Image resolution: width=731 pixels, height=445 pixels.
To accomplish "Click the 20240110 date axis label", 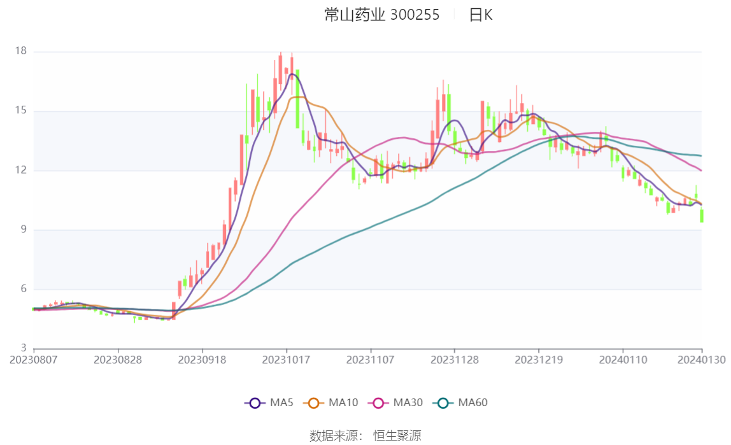I will click(x=623, y=360).
